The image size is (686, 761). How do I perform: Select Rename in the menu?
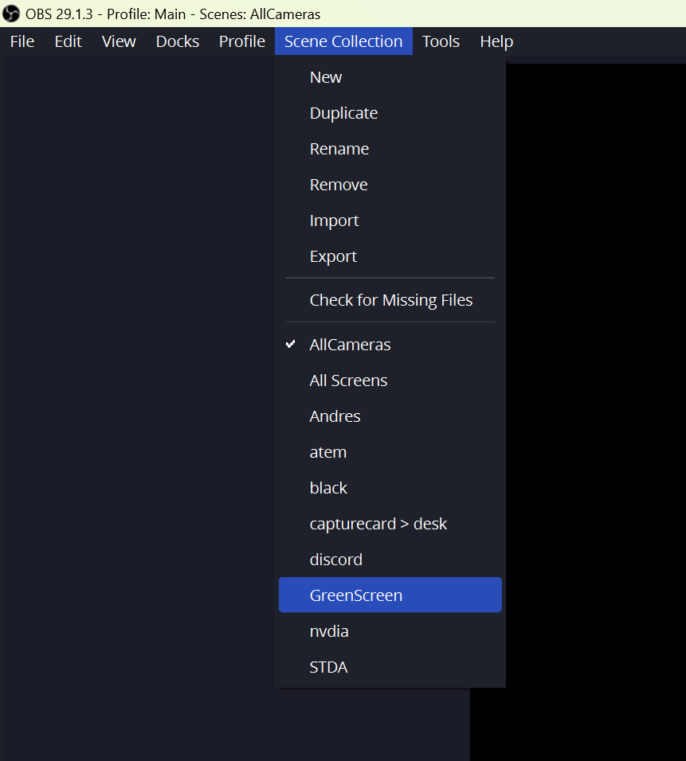pos(390,149)
